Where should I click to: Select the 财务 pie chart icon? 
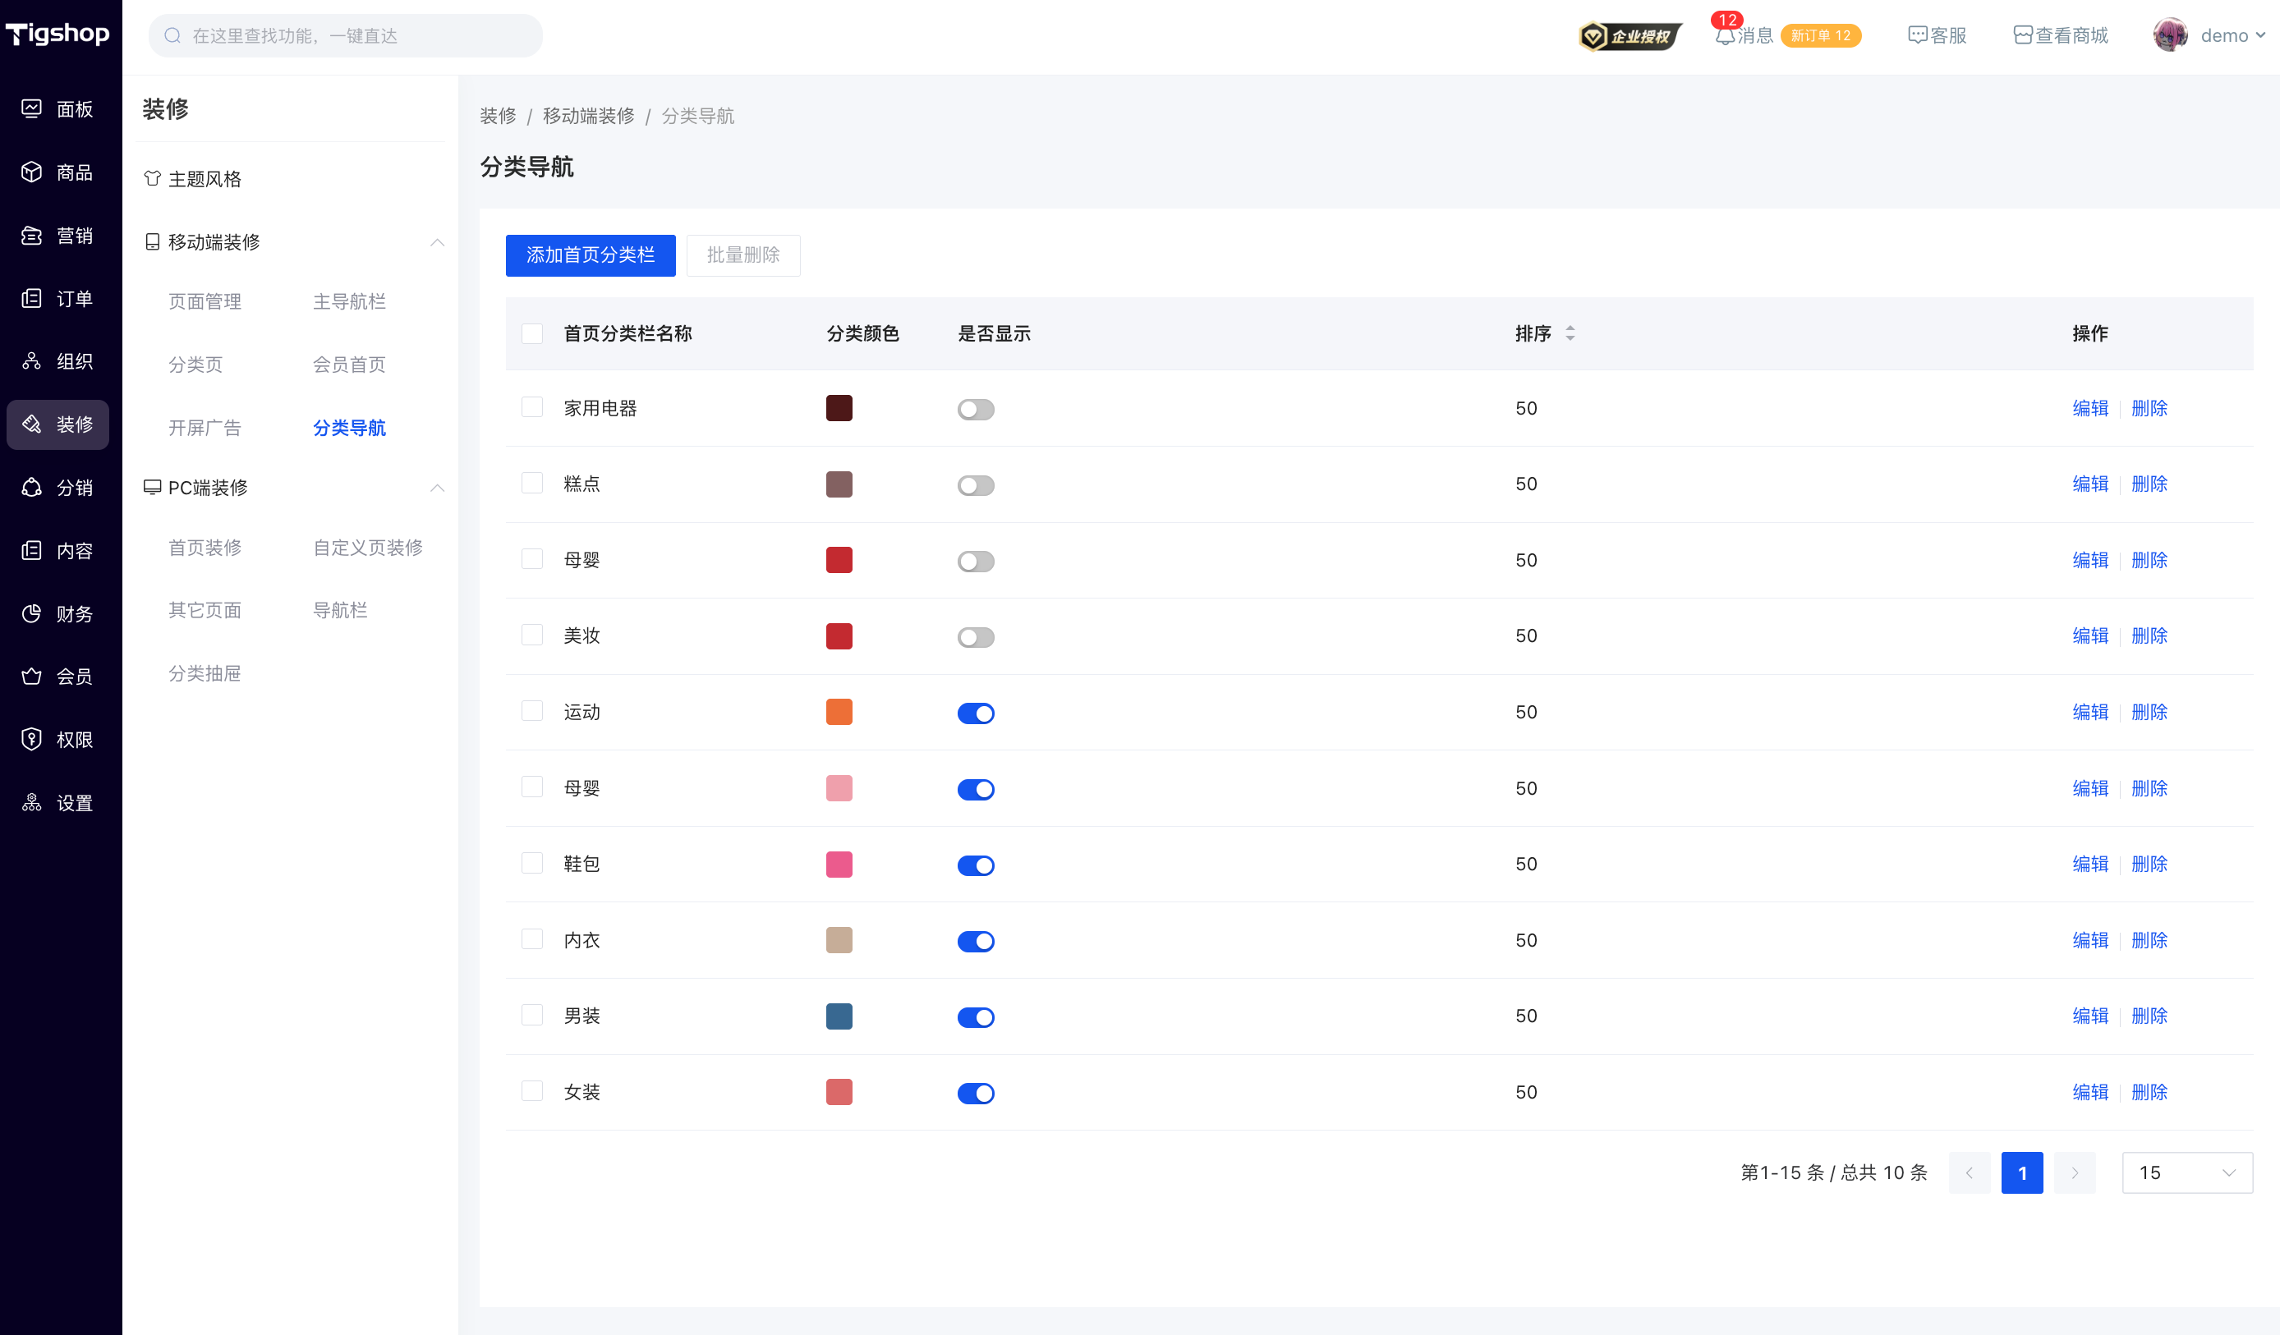[32, 613]
